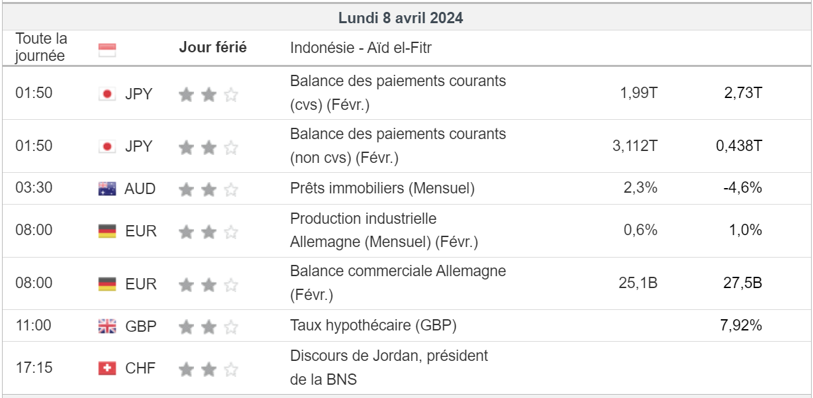Open Balance des paiements courants (non cvs)
This screenshot has height=398, width=813.
pyautogui.click(x=398, y=146)
